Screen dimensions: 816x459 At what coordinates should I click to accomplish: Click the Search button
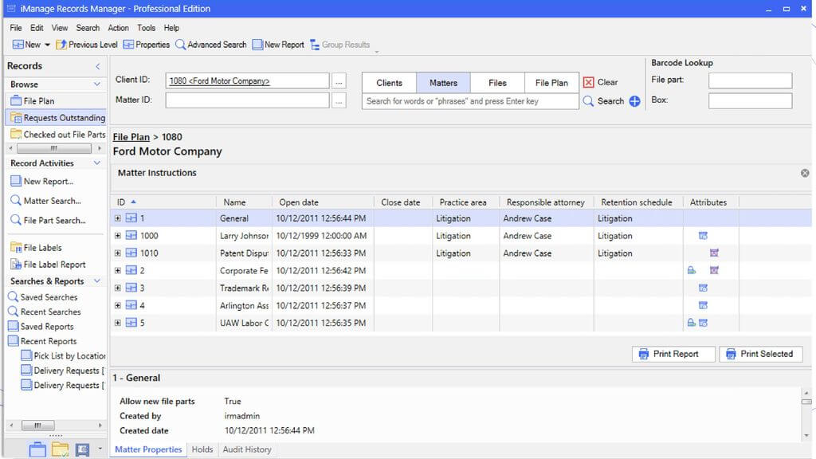click(604, 101)
